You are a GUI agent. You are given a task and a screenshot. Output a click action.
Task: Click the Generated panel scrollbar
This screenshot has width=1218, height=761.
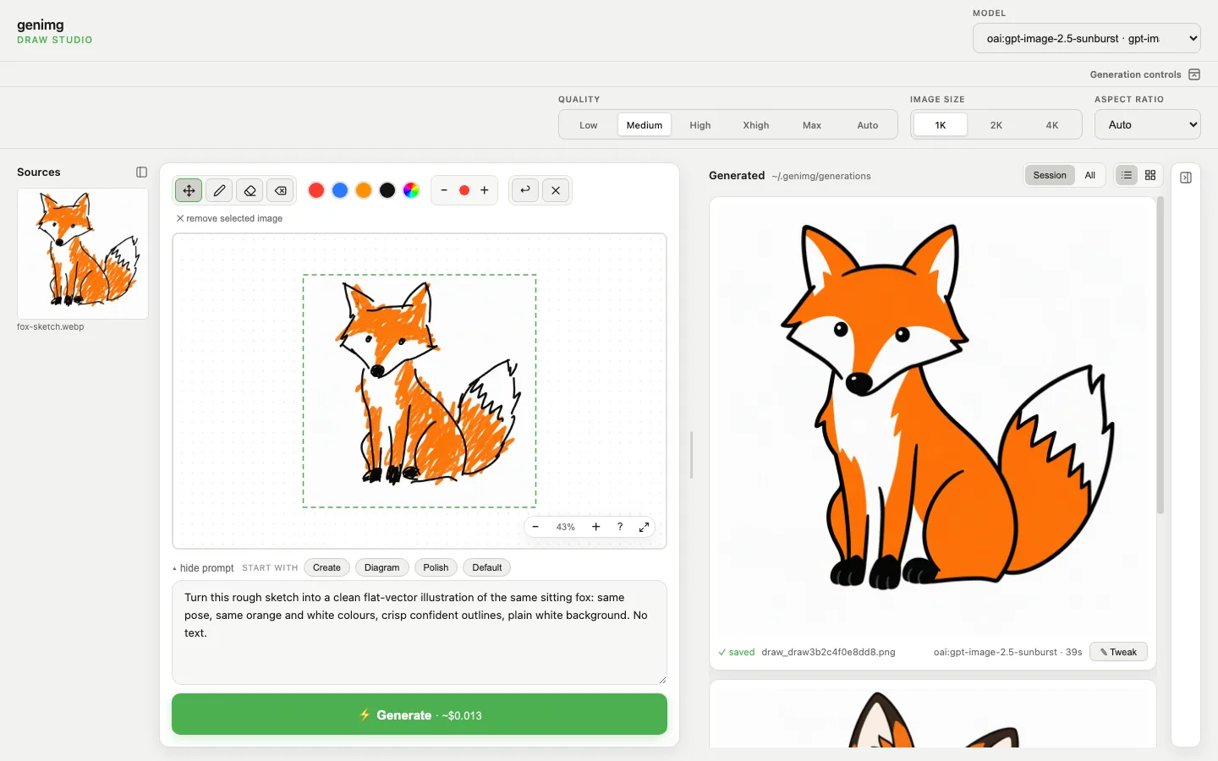coord(1160,355)
